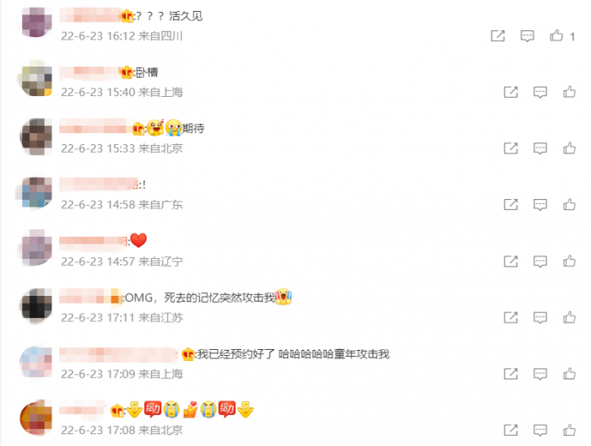Like the 14:58 comment from 广东
This screenshot has width=591, height=446.
[570, 205]
